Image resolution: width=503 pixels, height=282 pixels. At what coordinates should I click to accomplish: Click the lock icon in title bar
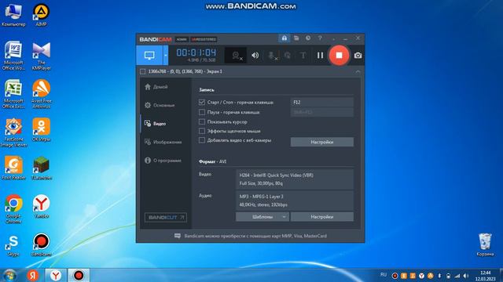click(x=285, y=38)
